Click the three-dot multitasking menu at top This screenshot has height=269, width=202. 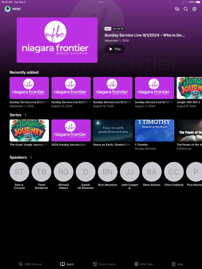click(101, 2)
